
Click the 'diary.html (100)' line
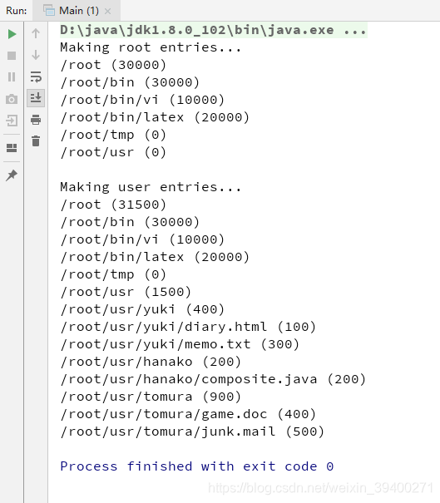click(x=188, y=327)
